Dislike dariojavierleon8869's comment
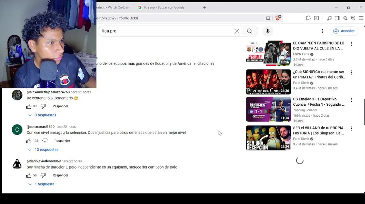Viewport: 365px width, 204px height. point(43,175)
